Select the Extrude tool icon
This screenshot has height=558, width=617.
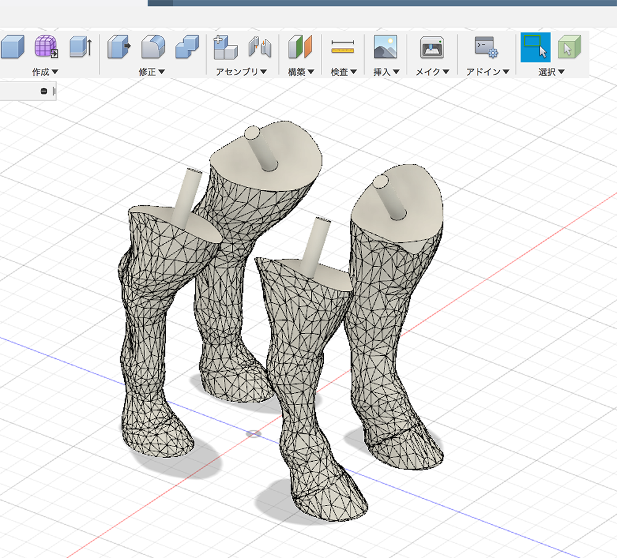pos(81,46)
